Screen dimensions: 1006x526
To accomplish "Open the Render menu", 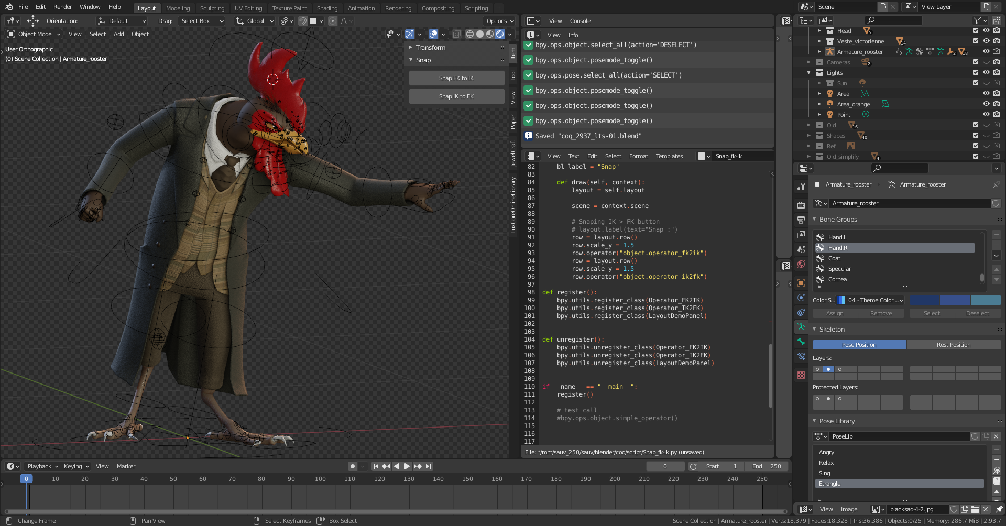I will coord(62,7).
